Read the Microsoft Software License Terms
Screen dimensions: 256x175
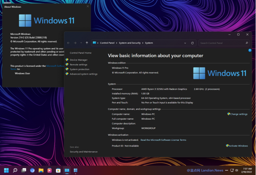pos(163,140)
